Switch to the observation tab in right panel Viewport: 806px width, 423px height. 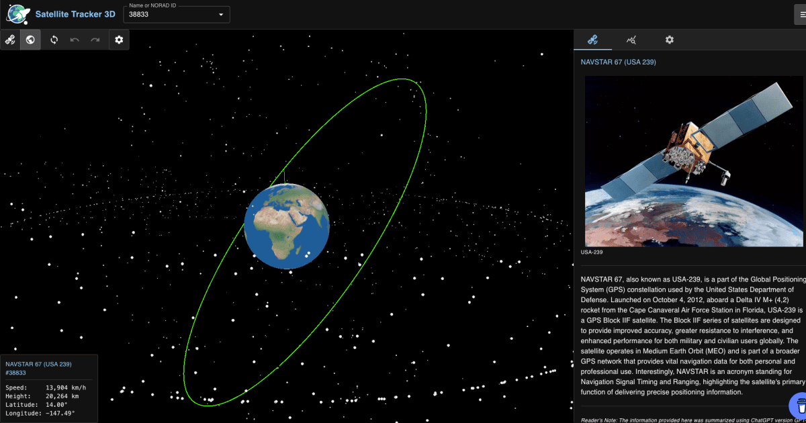(x=631, y=40)
